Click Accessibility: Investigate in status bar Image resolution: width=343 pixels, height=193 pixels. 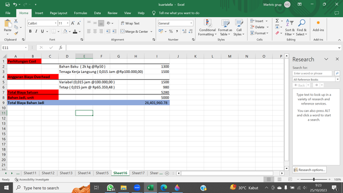coord(32,180)
